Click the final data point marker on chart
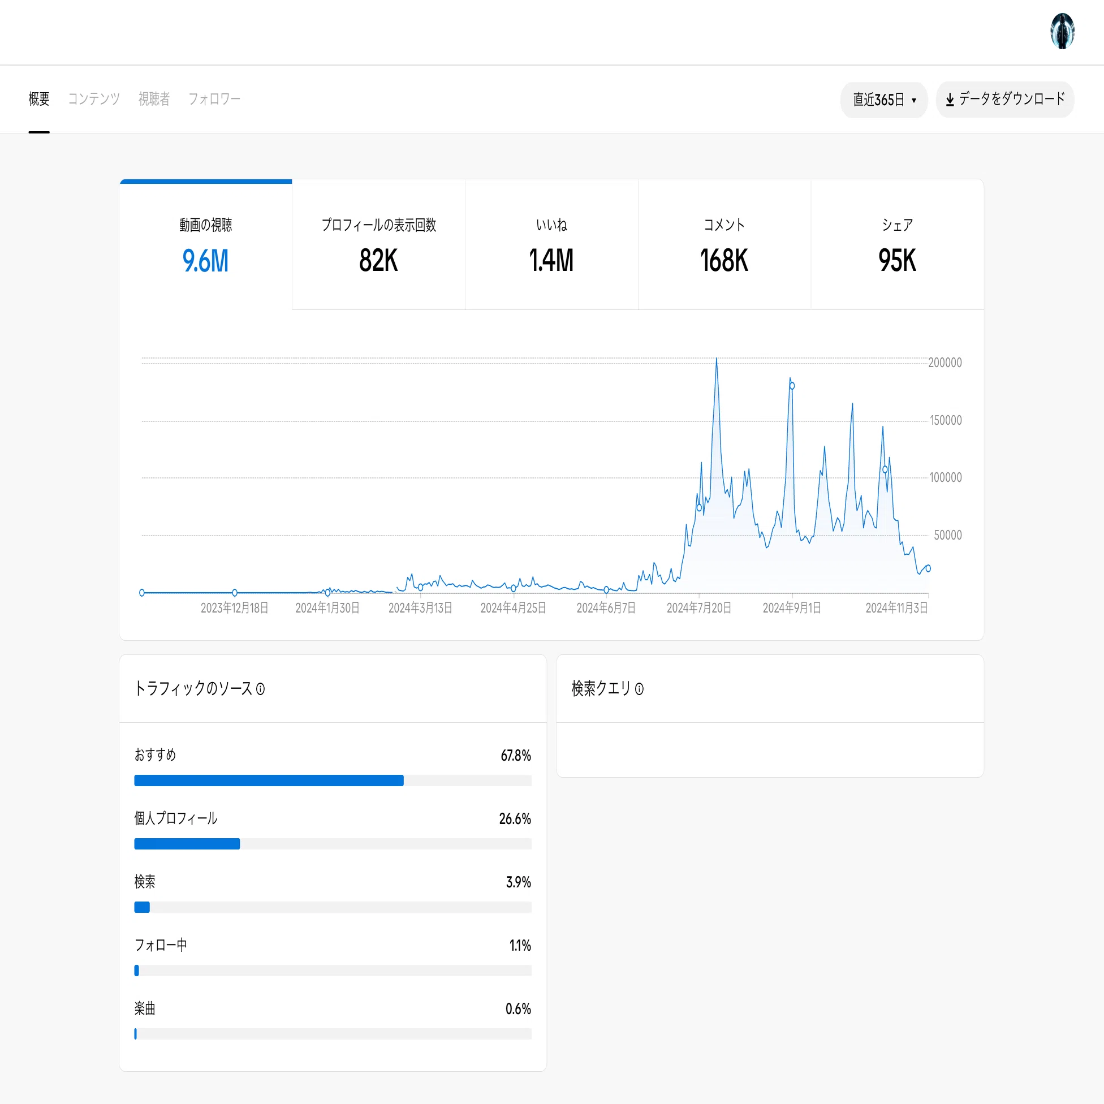 click(x=928, y=568)
